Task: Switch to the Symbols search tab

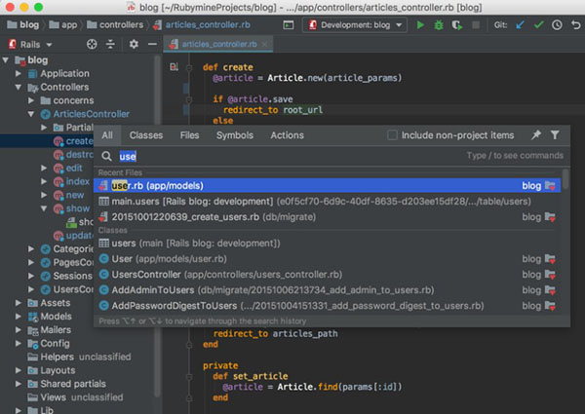Action: click(235, 134)
